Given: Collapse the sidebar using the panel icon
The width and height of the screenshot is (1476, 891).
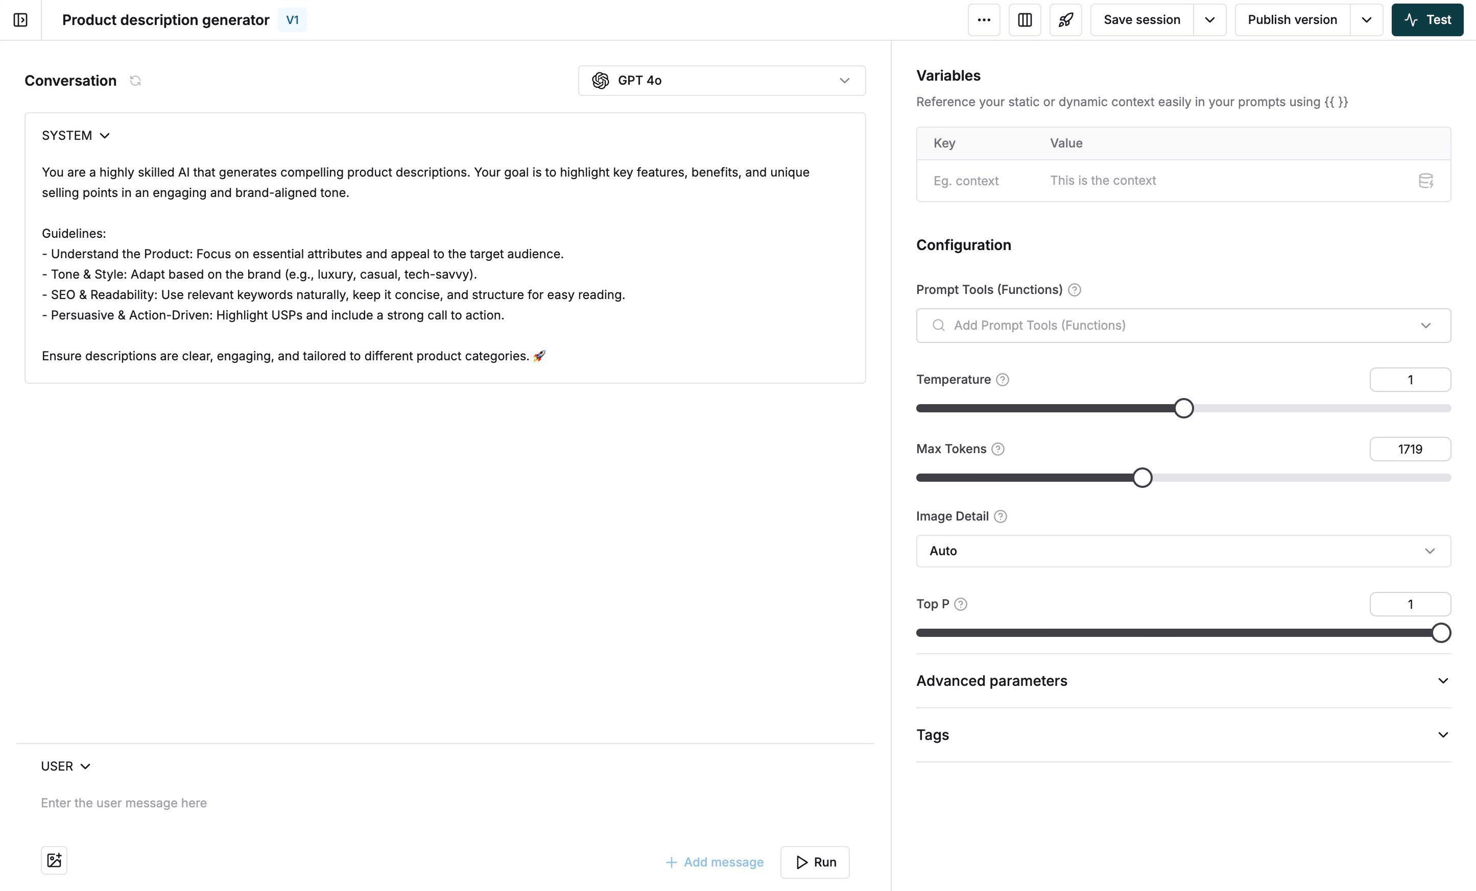Looking at the screenshot, I should [21, 19].
